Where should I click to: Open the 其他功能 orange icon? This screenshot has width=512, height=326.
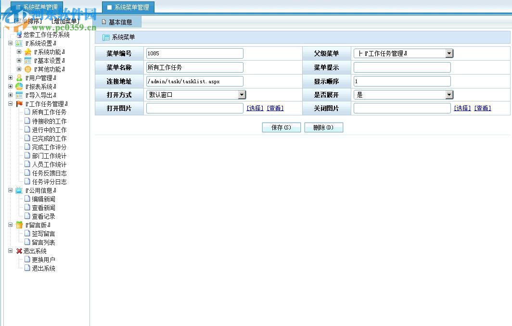27,69
